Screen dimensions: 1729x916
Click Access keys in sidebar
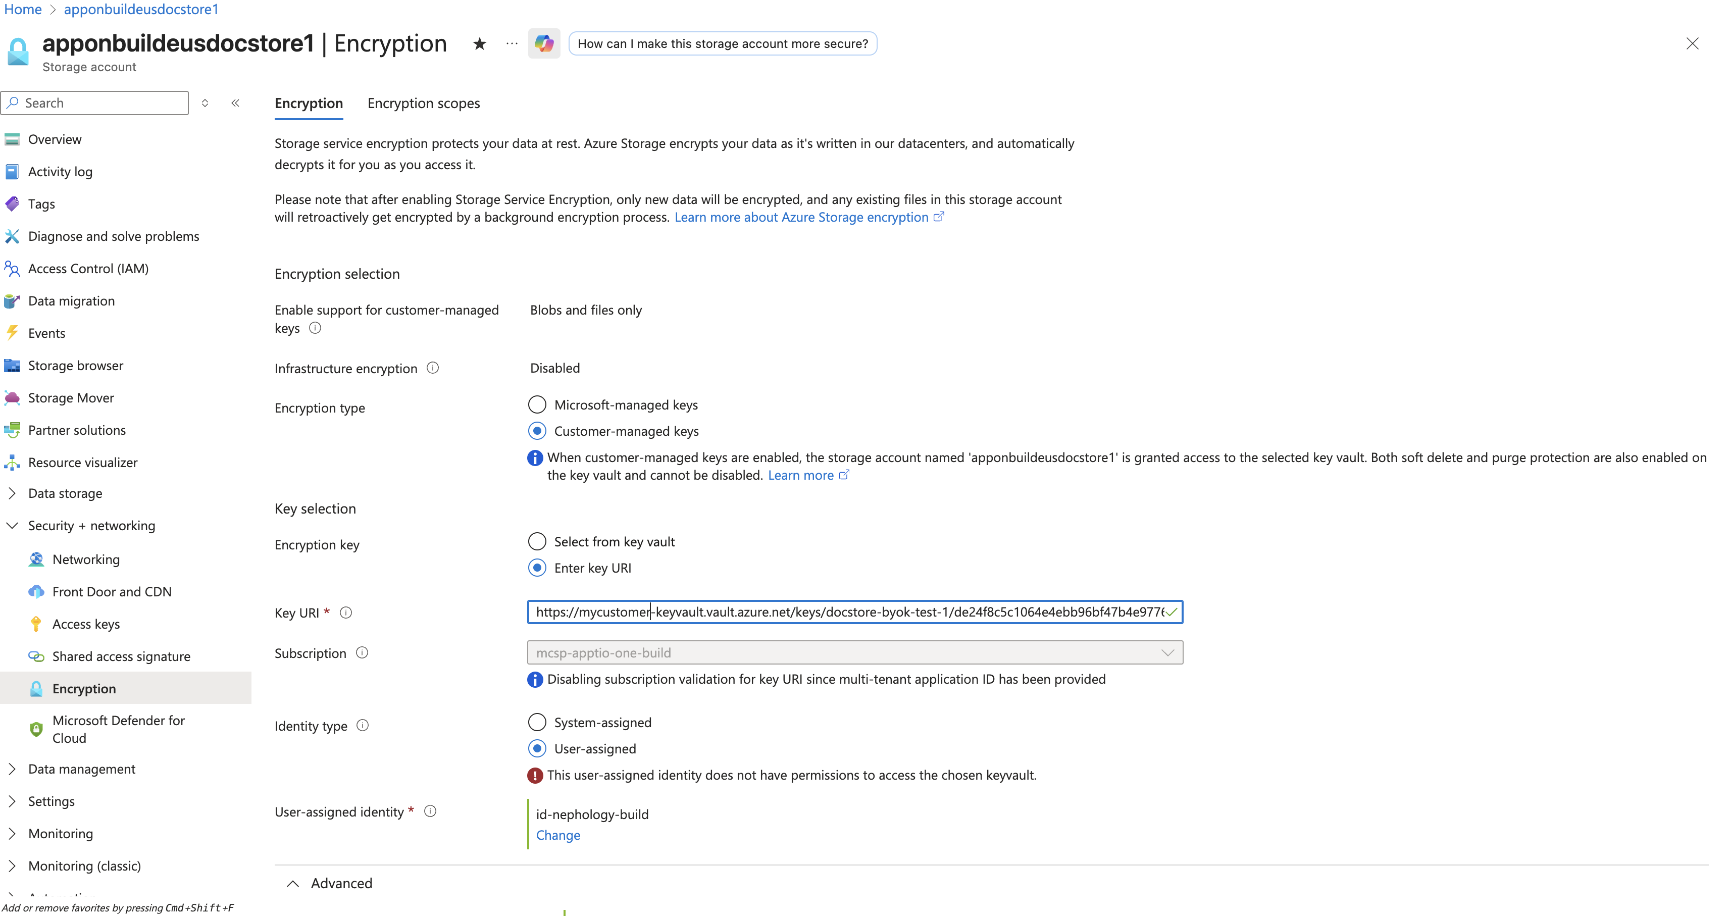click(86, 624)
